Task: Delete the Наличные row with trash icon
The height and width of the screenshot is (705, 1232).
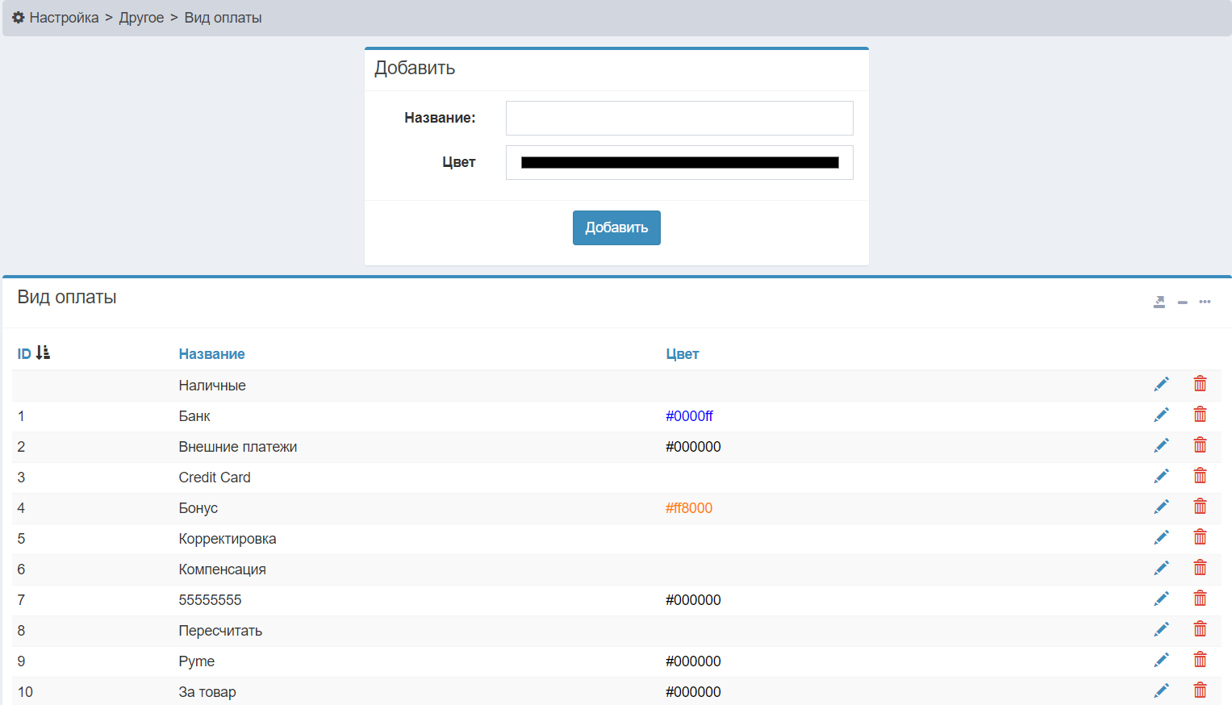Action: [x=1200, y=384]
